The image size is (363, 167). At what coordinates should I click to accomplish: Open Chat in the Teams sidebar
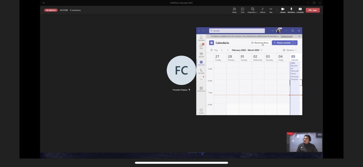click(x=201, y=46)
